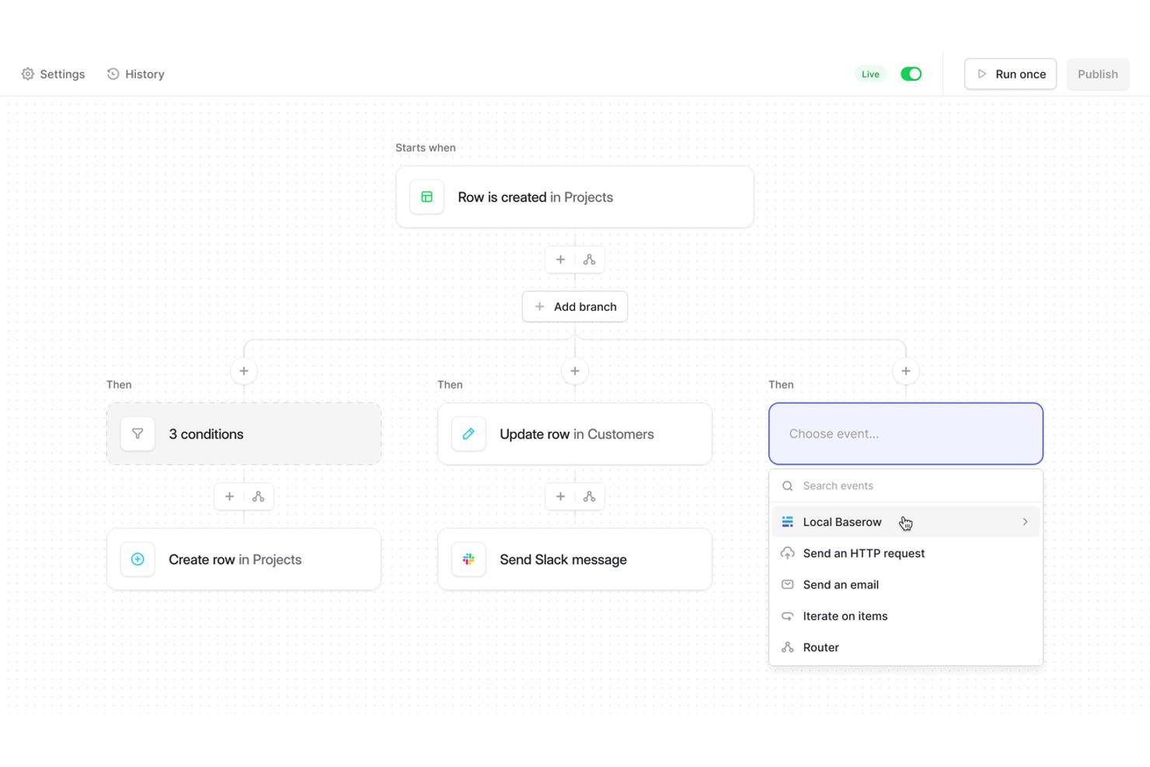Add a step below 3 conditions
Image resolution: width=1150 pixels, height=767 pixels.
229,497
